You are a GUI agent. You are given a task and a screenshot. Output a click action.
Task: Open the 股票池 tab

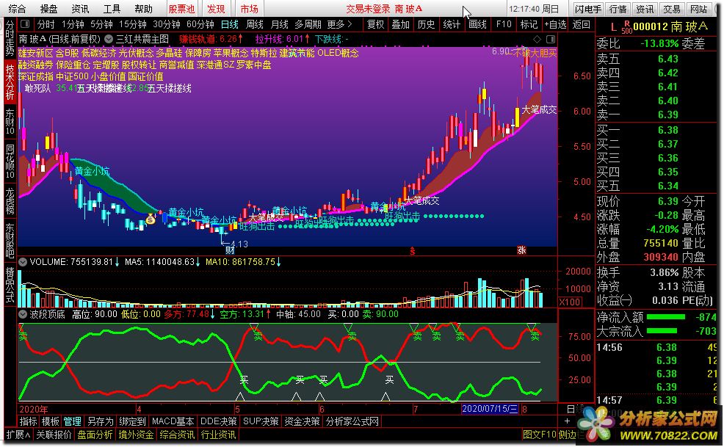(x=181, y=9)
